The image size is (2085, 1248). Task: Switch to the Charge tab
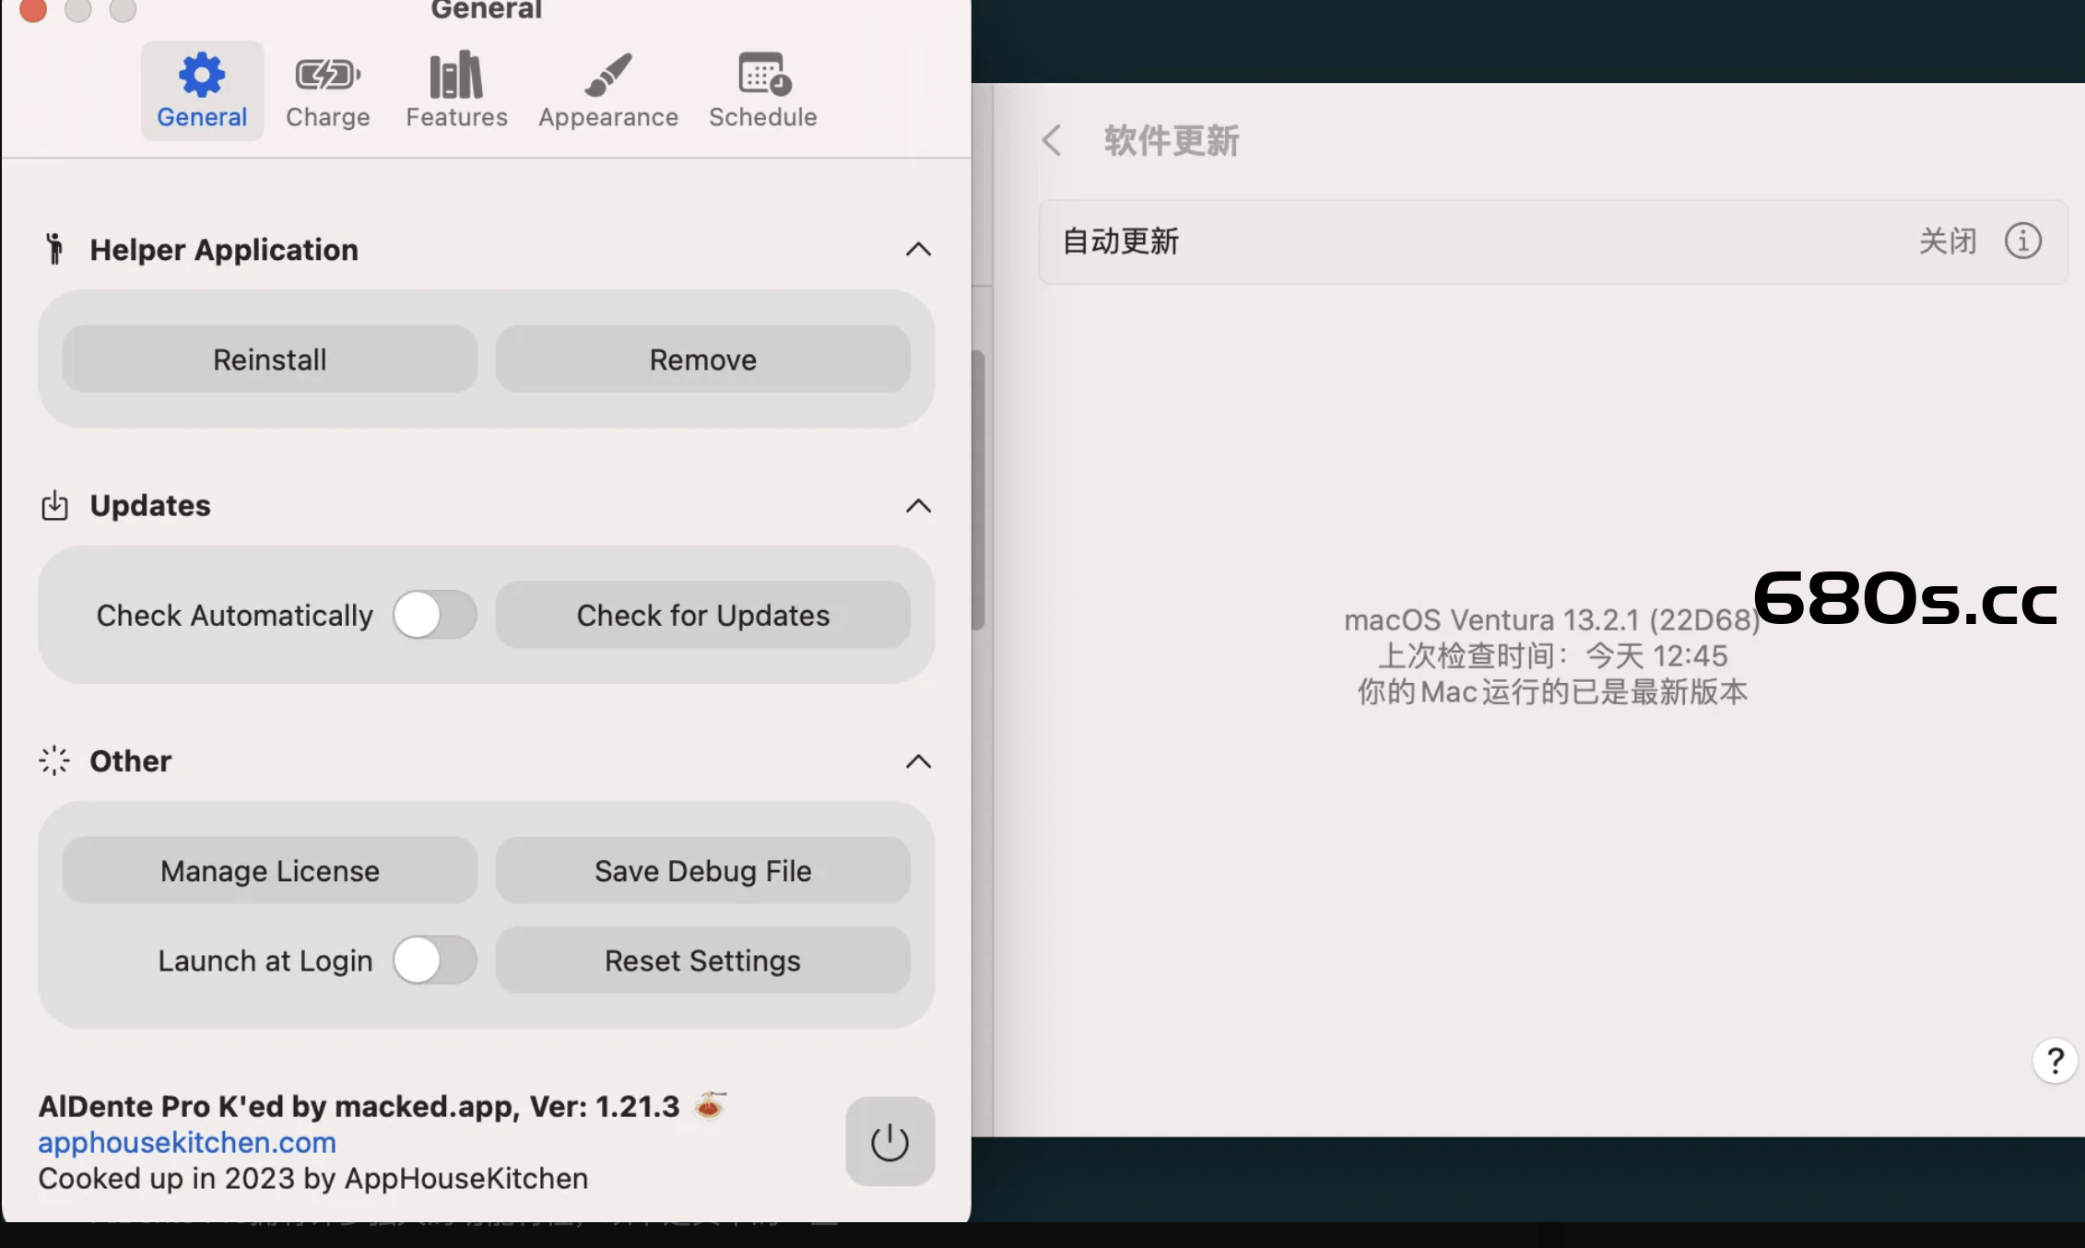coord(327,88)
